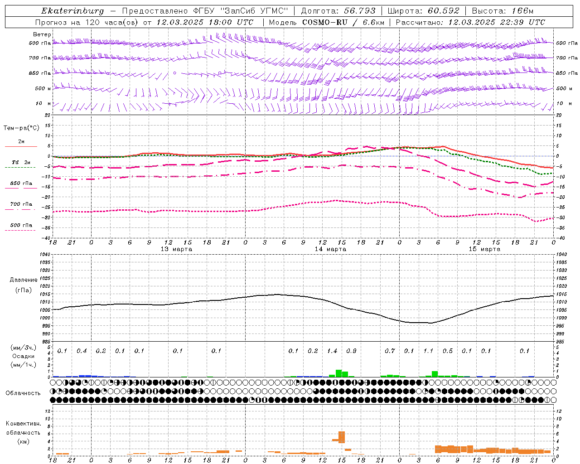Click the 'Осадки' precipitation label
The width and height of the screenshot is (580, 464).
click(24, 356)
